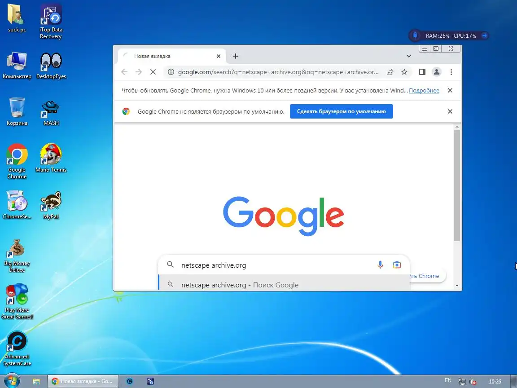This screenshot has width=517, height=388.
Task: Click the address bar URL
Action: click(278, 72)
